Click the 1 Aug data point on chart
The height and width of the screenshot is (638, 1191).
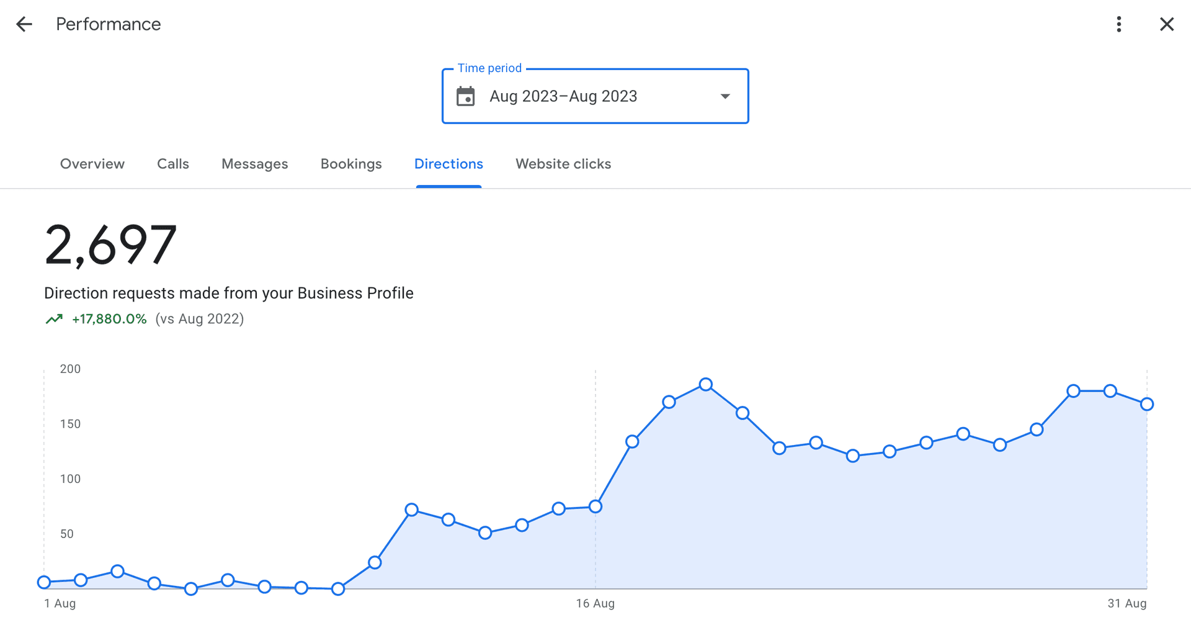pos(44,583)
